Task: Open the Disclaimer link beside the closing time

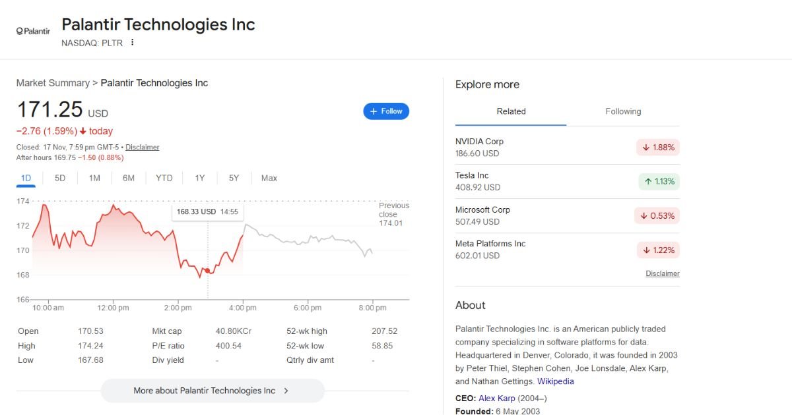Action: pyautogui.click(x=143, y=147)
